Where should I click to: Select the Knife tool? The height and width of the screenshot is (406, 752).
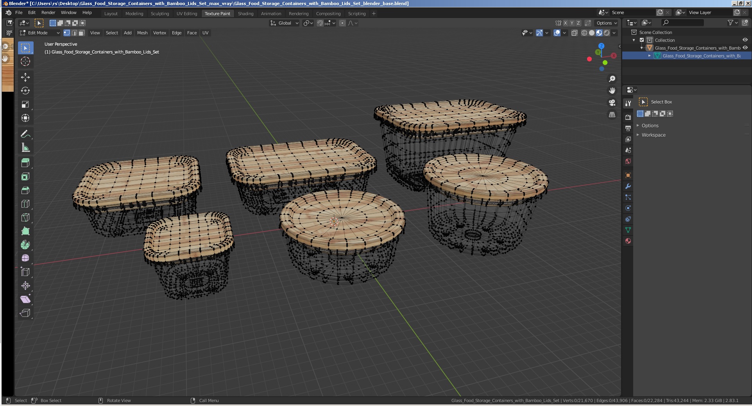pos(25,217)
